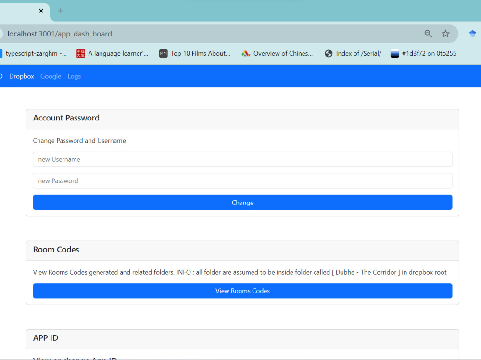Click the Change button

point(242,203)
